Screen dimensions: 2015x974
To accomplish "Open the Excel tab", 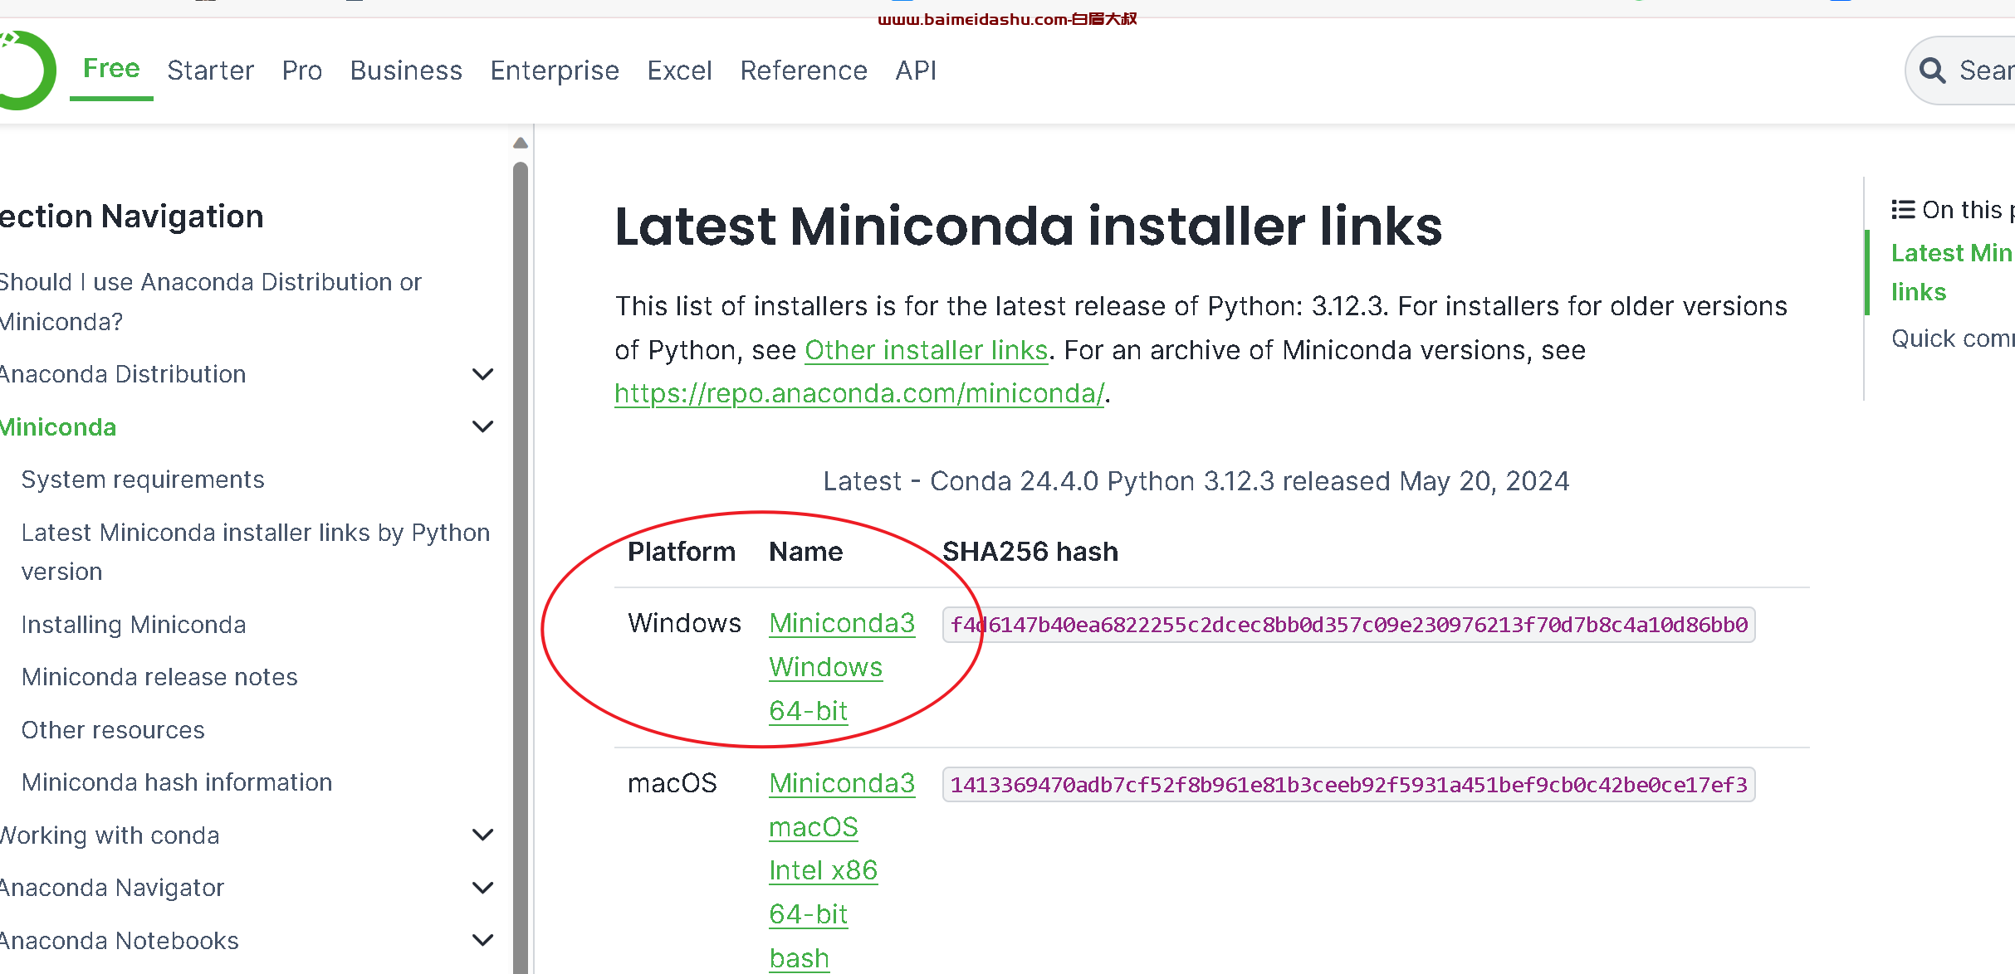I will point(680,71).
